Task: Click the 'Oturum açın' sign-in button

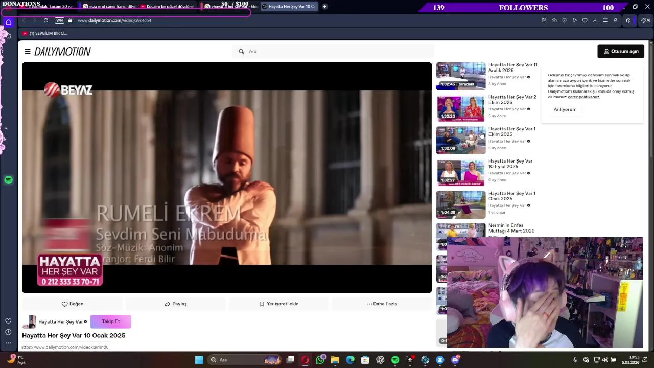Action: (x=621, y=51)
